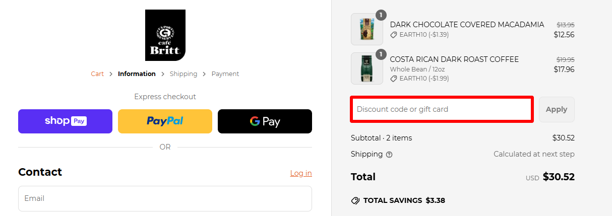612x216 pixels.
Task: Click the Café Britt logo
Action: point(165,35)
